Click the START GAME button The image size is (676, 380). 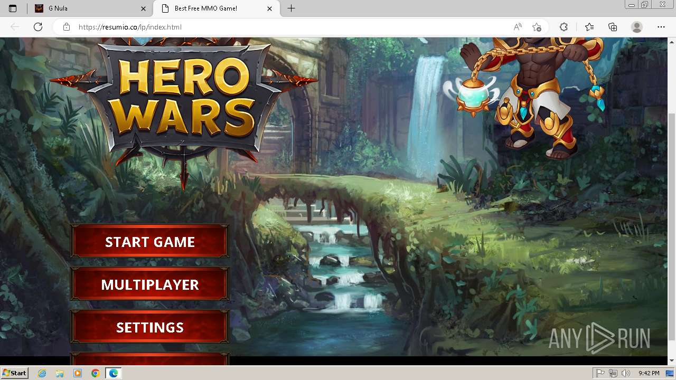[x=150, y=241]
